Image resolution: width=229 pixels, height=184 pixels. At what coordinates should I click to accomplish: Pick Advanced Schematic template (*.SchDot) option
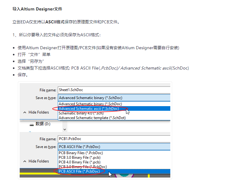(92, 118)
